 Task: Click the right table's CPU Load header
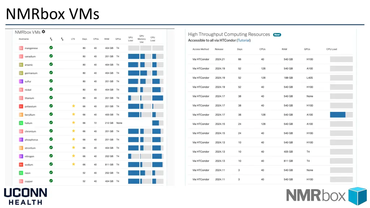pos(332,49)
